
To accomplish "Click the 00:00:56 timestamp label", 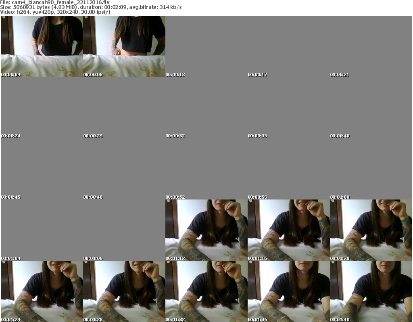I will tap(258, 197).
